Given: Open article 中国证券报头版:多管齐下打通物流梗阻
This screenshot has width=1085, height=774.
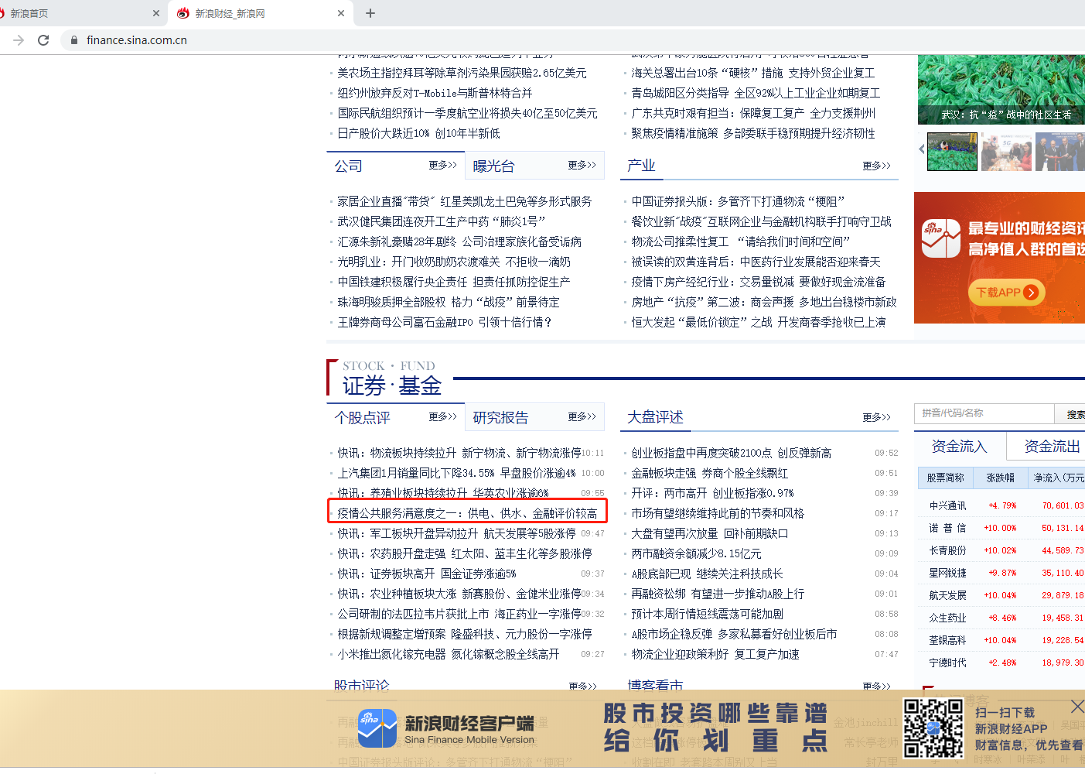Looking at the screenshot, I should click(x=738, y=201).
